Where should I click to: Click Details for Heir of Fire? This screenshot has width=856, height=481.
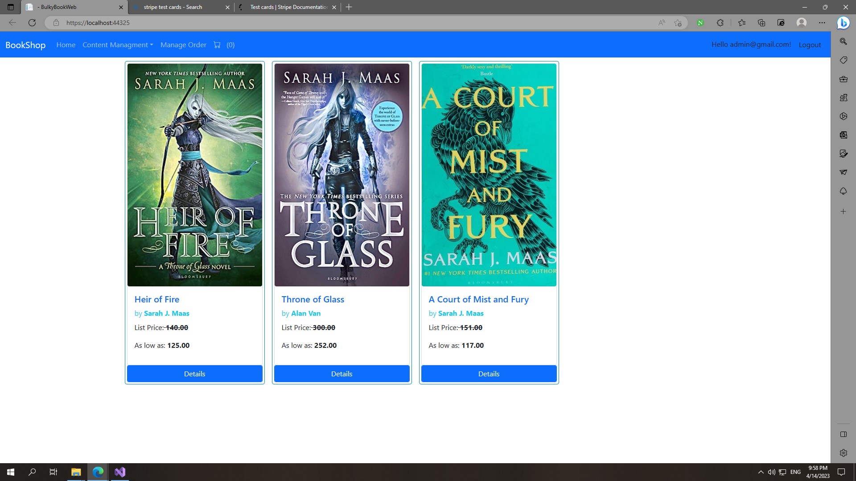(x=195, y=374)
